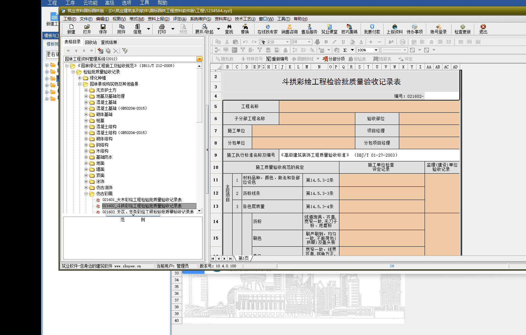The width and height of the screenshot is (526, 335).
Task: Open the 园林工程资料管理系统(2012) dropdown
Action: coord(199,59)
